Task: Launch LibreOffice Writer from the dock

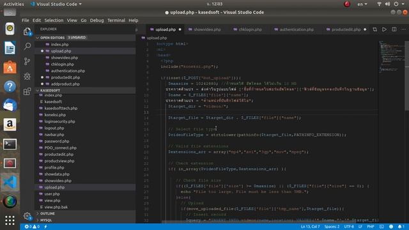Action: point(10,48)
